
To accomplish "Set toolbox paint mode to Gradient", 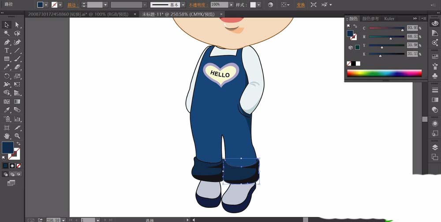I will (x=12, y=166).
